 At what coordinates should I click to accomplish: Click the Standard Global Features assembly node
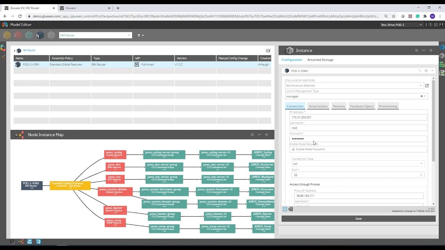[70, 185]
